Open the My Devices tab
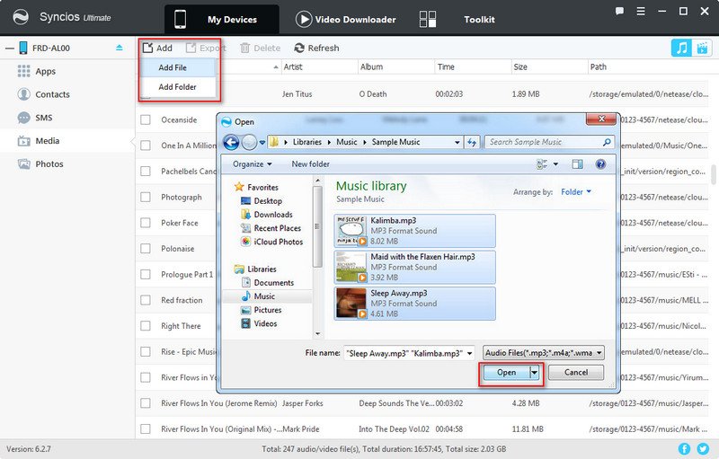719x459 pixels. tap(221, 19)
